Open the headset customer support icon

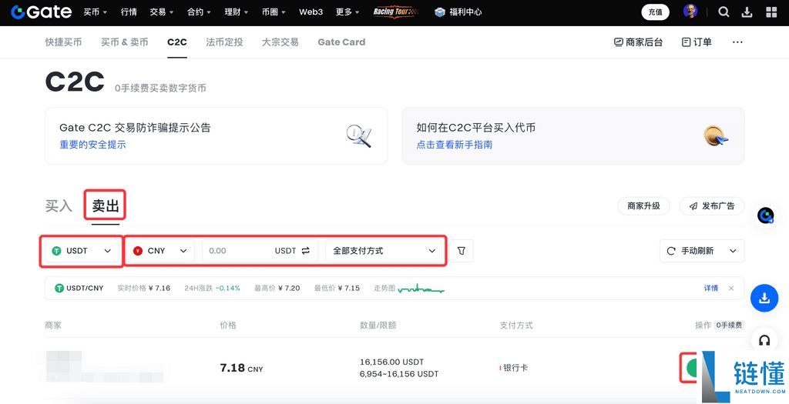(764, 340)
